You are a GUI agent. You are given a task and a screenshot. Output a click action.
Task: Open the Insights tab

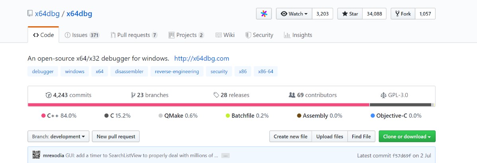pos(298,35)
